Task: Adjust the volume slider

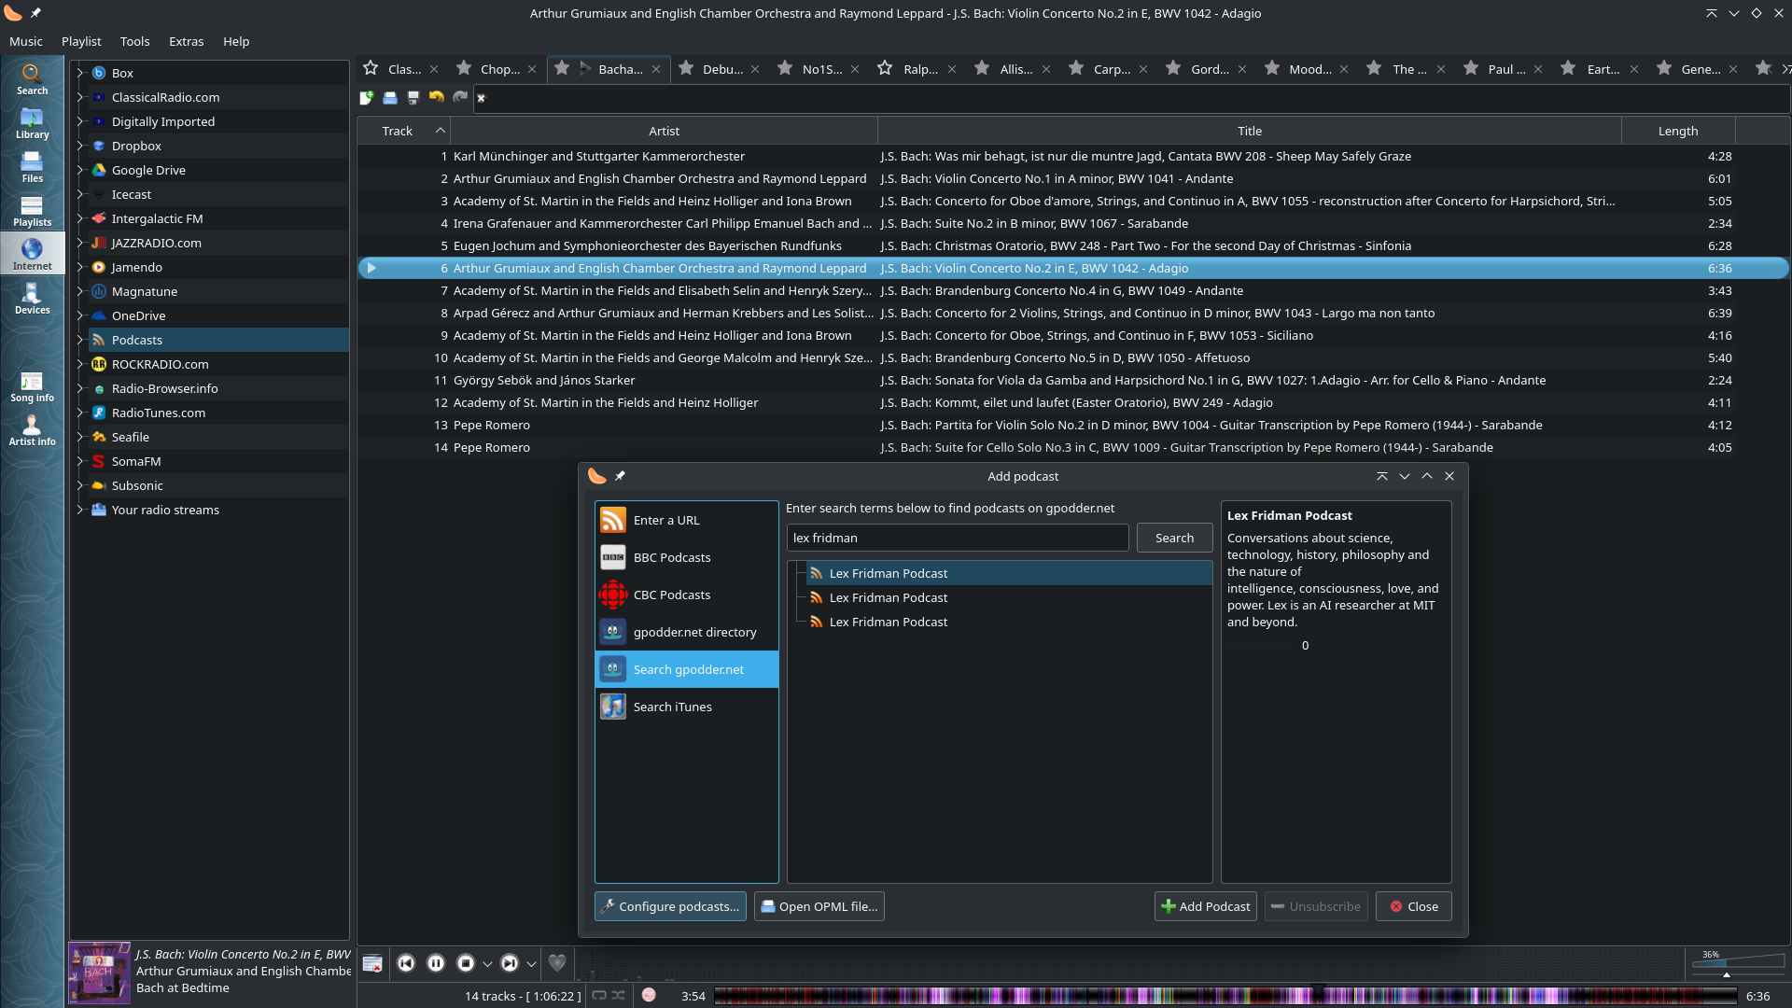Action: coord(1738,964)
